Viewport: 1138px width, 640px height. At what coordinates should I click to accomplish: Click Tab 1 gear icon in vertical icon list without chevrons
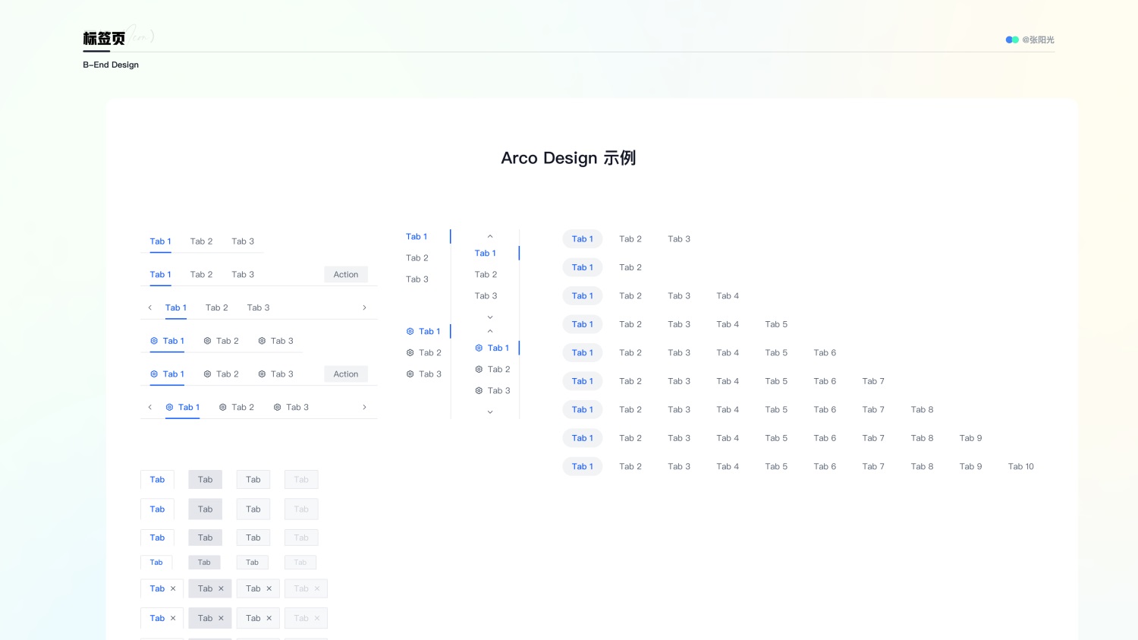(410, 332)
